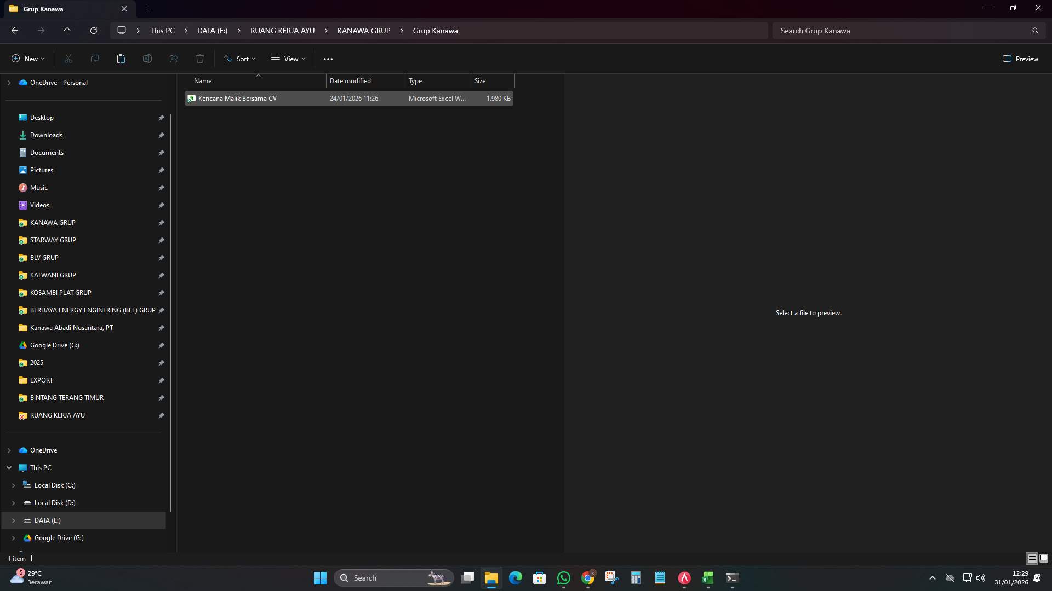Launch Excel from the taskbar
Image resolution: width=1052 pixels, height=591 pixels.
707,577
